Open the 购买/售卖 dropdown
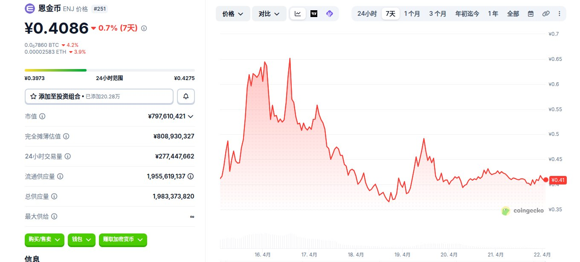The image size is (580, 262). 44,240
